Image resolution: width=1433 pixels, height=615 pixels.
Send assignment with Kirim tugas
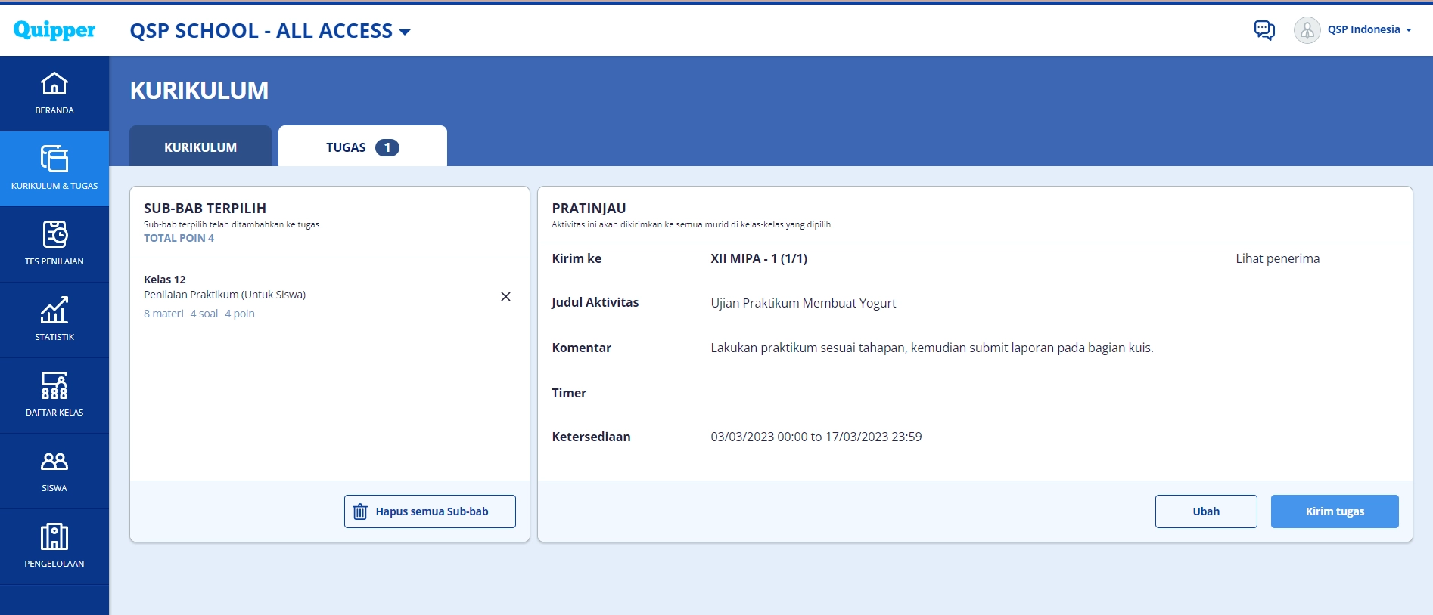(x=1334, y=511)
